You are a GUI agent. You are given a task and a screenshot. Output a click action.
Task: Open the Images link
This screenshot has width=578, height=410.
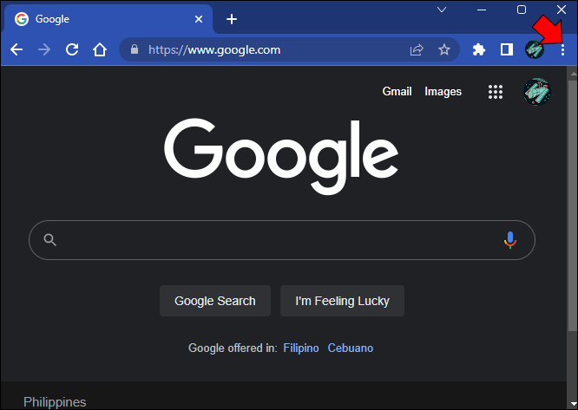[x=443, y=92]
